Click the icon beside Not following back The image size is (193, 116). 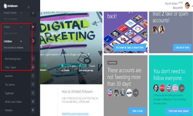point(33,58)
